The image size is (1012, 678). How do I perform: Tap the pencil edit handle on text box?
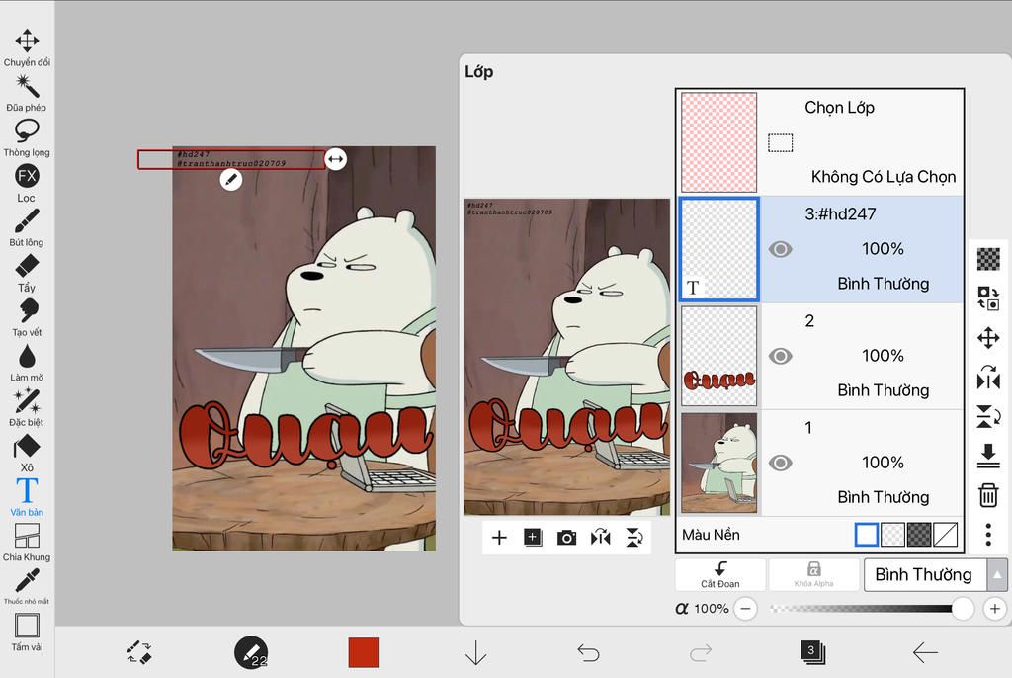point(231,180)
